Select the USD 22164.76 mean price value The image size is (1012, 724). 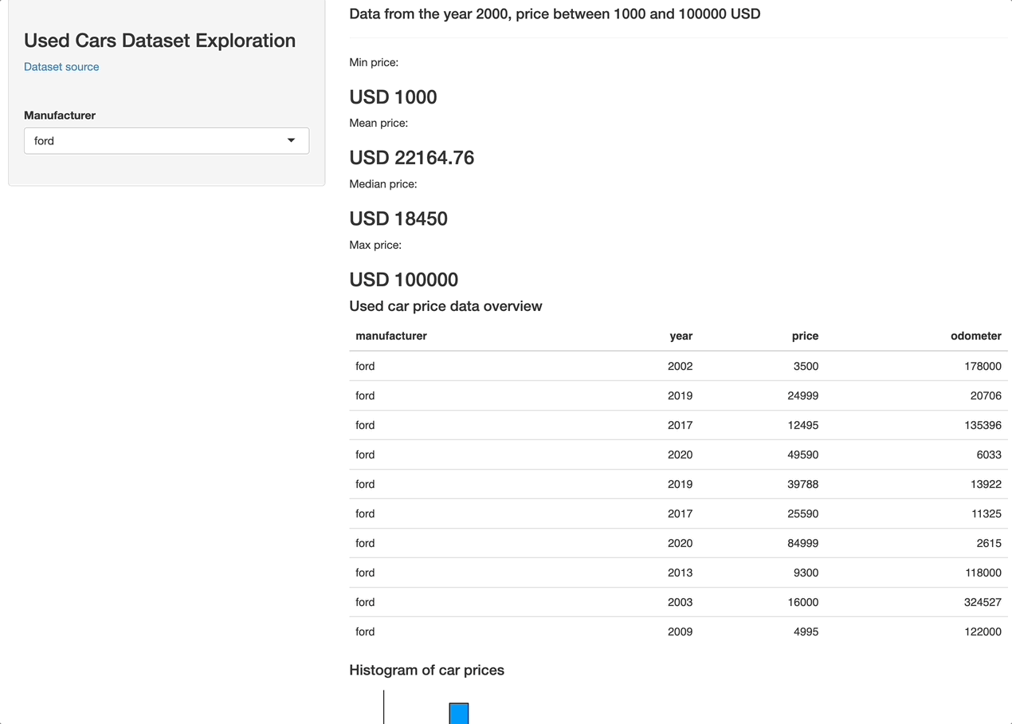click(411, 158)
